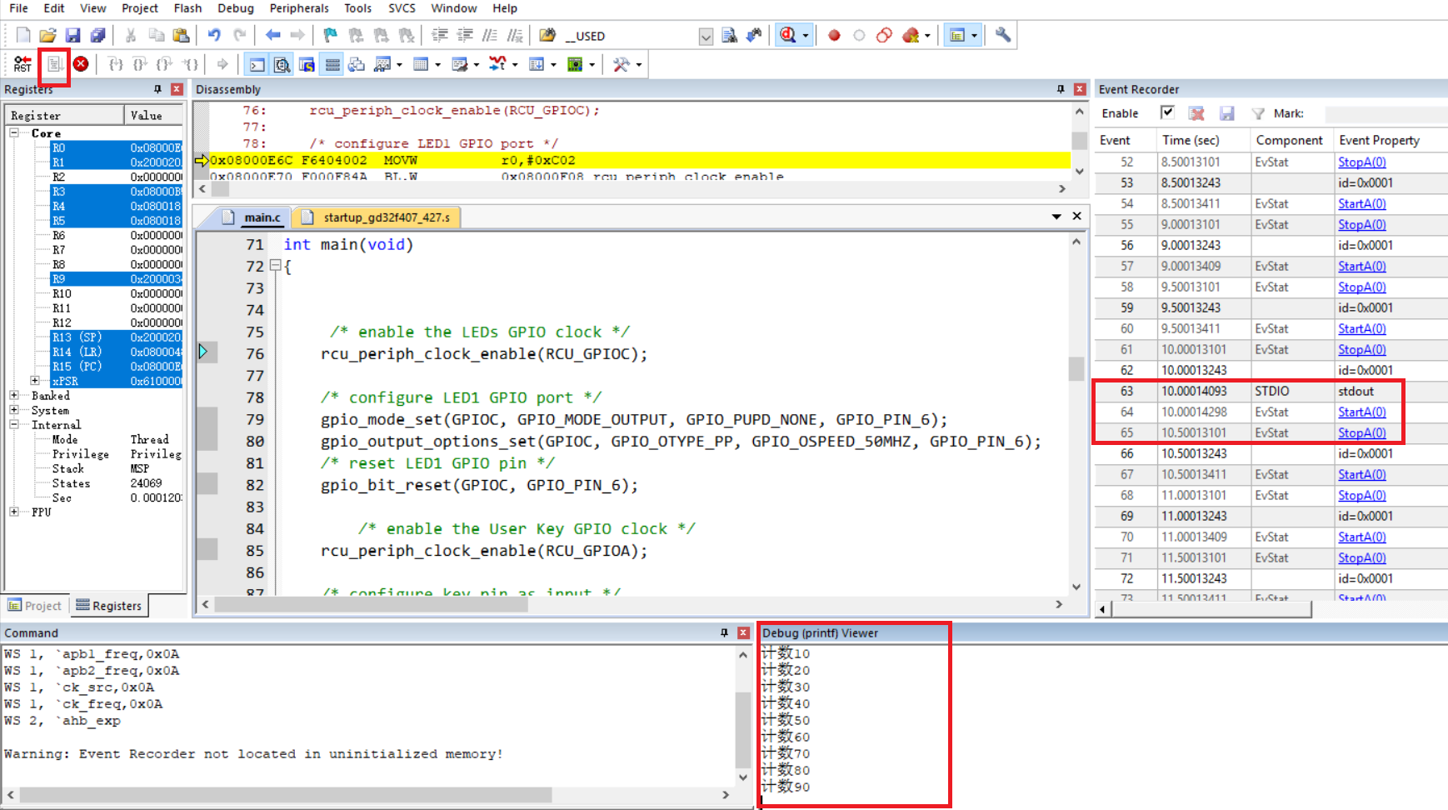The image size is (1448, 810).
Task: Switch to startup_gd32f407_427.s tab
Action: [377, 217]
